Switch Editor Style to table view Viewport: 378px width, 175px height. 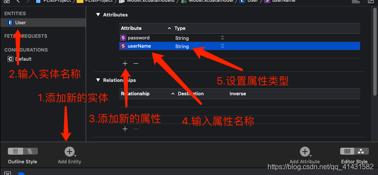pyautogui.click(x=347, y=151)
